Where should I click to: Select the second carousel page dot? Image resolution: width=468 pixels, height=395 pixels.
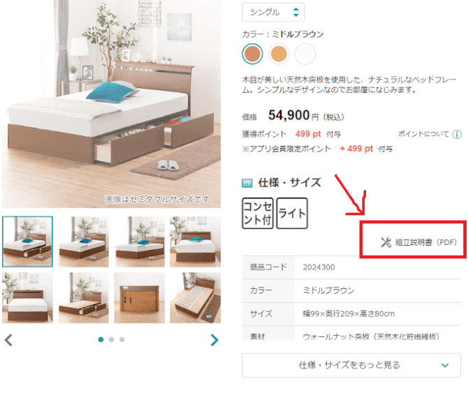pos(111,340)
